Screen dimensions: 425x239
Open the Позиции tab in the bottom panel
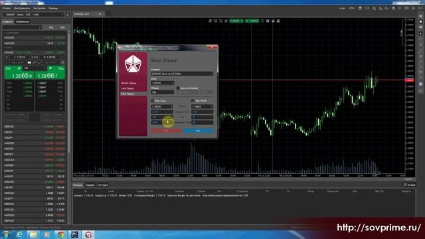click(78, 185)
